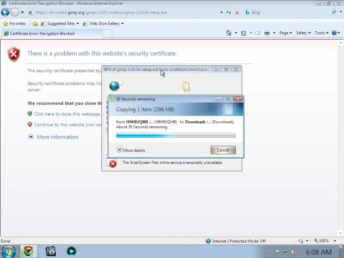Click the Print icon
The height and width of the screenshot is (258, 344).
tap(267, 33)
